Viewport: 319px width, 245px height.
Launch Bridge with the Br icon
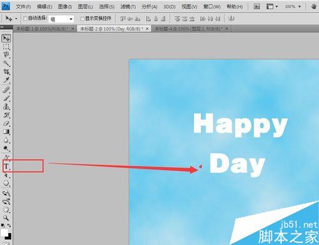coord(256,6)
